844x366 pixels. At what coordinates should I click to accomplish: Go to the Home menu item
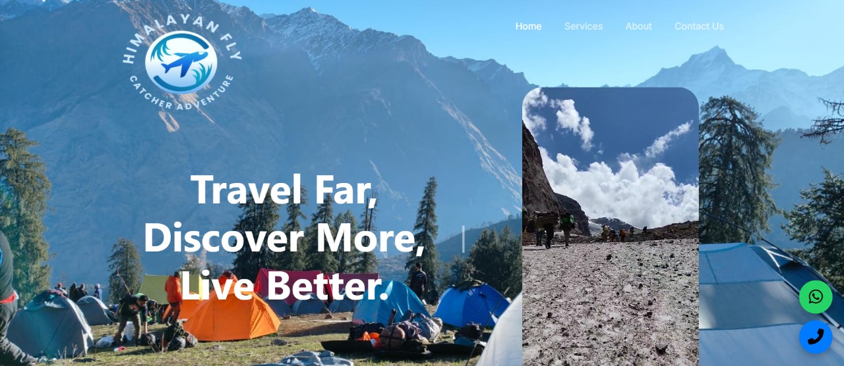coord(528,26)
